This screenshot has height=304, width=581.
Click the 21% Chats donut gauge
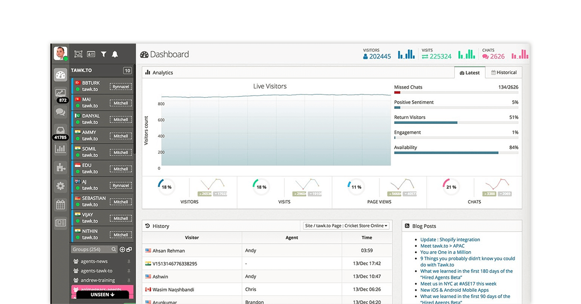click(x=451, y=187)
